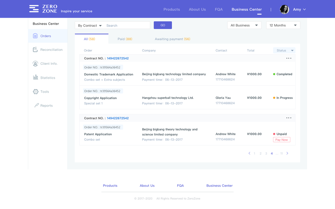
Task: Click Copyright Application order title
Action: [x=100, y=98]
